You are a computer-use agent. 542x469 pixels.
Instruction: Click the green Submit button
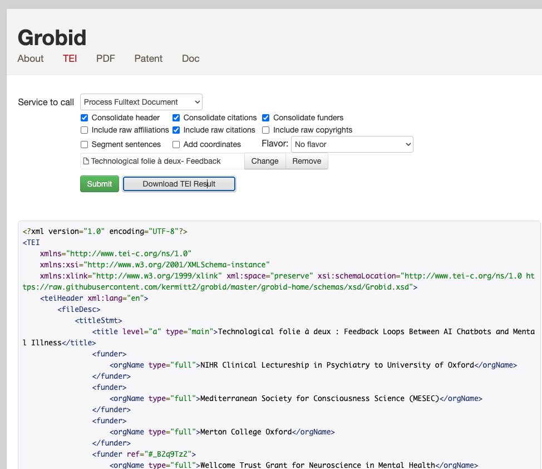click(100, 184)
